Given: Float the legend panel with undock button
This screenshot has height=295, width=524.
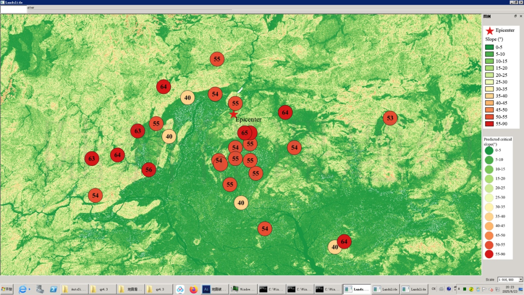Looking at the screenshot, I should 515,16.
